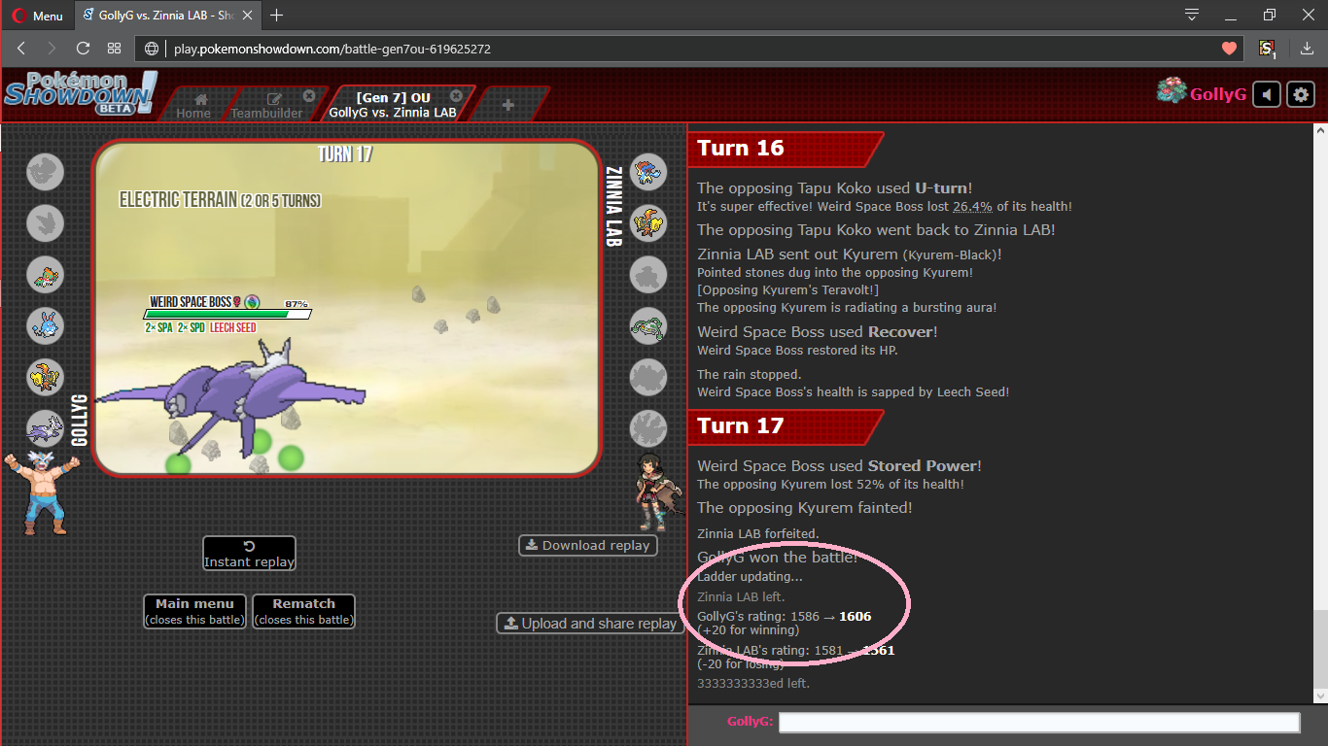Click the battle log scrollbar thumb
This screenshot has width=1328, height=746.
(x=1319, y=651)
